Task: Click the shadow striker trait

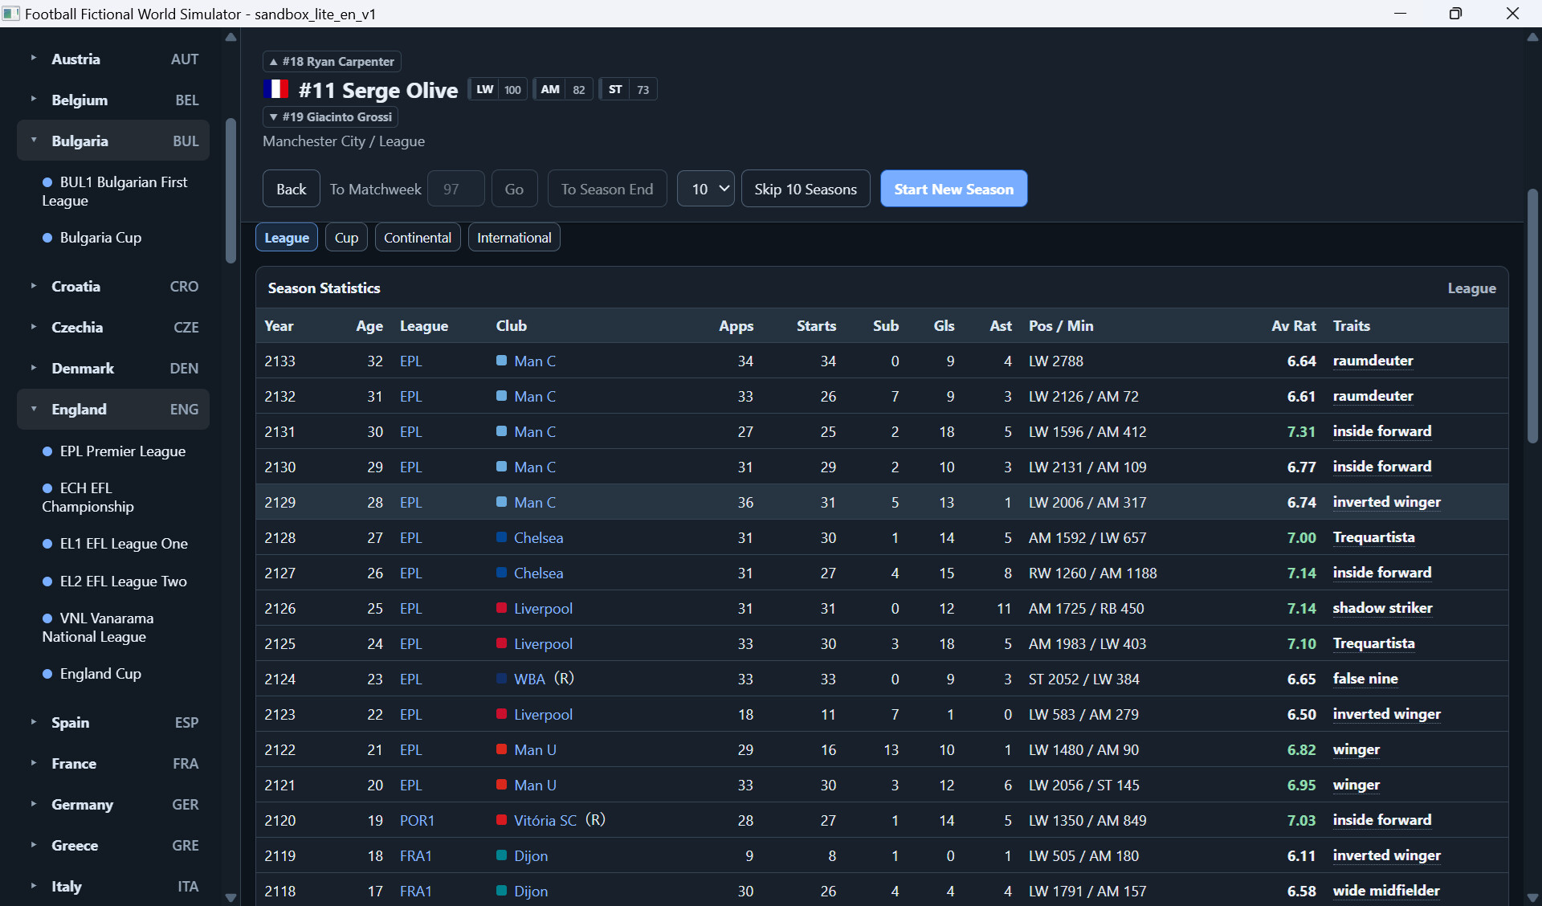Action: click(1383, 608)
